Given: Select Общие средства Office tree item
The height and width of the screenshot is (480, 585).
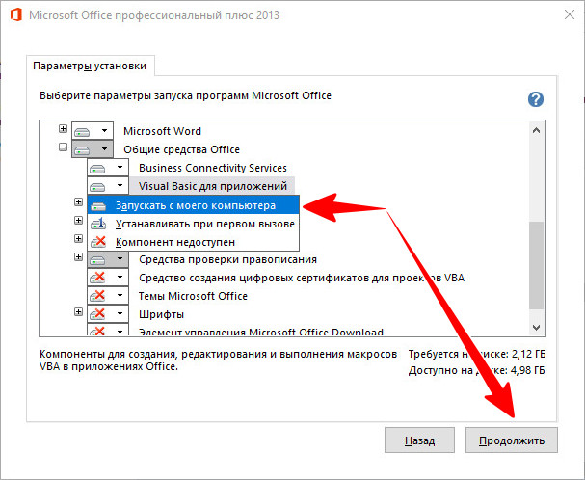Looking at the screenshot, I should tap(182, 149).
